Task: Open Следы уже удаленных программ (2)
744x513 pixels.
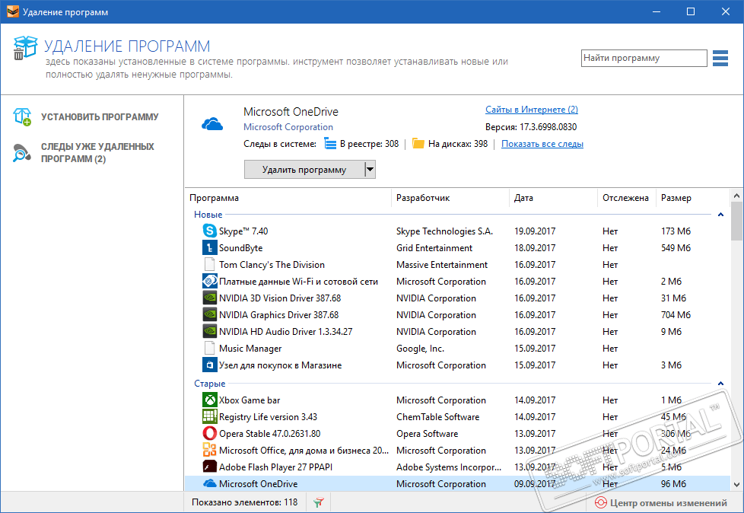Action: (x=97, y=153)
